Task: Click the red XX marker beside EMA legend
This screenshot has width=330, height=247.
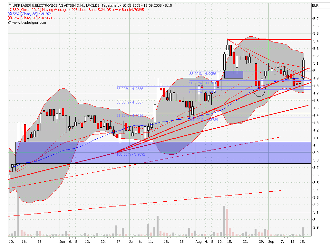Action: 10,18
